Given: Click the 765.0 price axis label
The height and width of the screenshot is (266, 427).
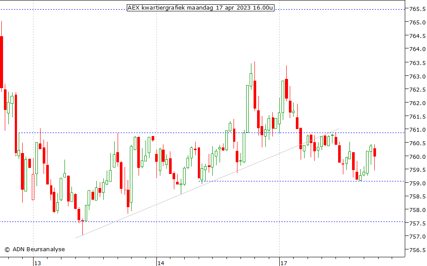Looking at the screenshot, I should pos(418,22).
